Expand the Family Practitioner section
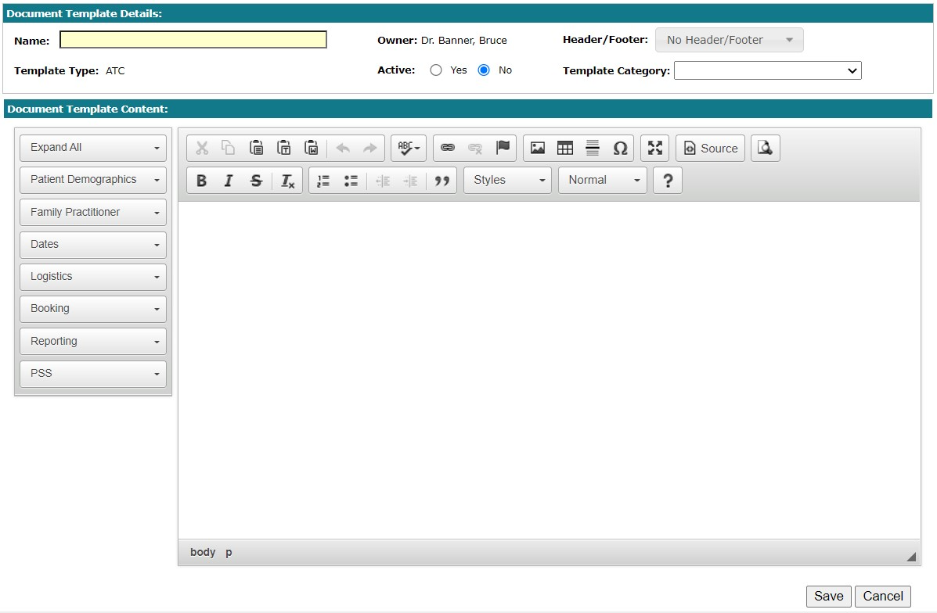 (x=93, y=212)
